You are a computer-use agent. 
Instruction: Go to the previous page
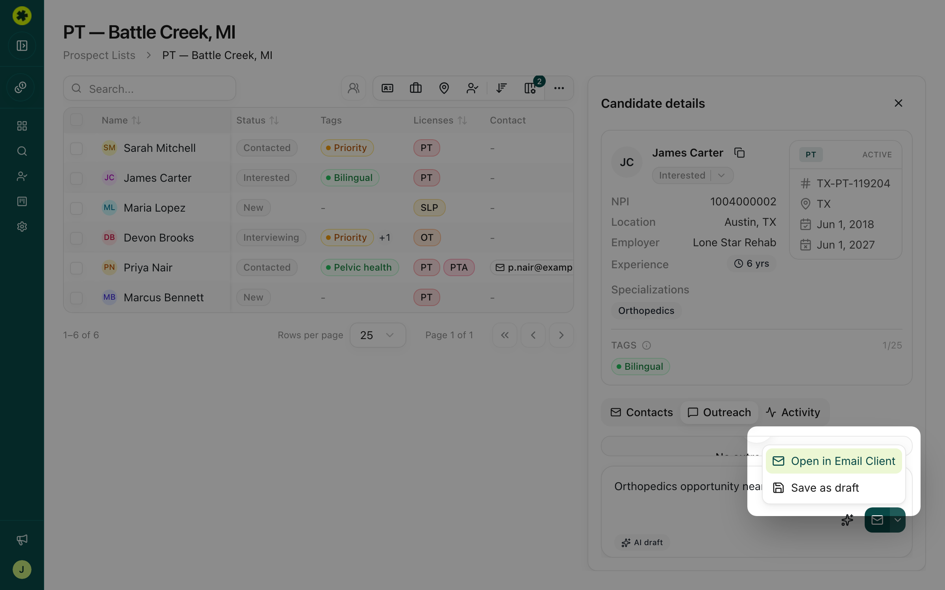[533, 335]
